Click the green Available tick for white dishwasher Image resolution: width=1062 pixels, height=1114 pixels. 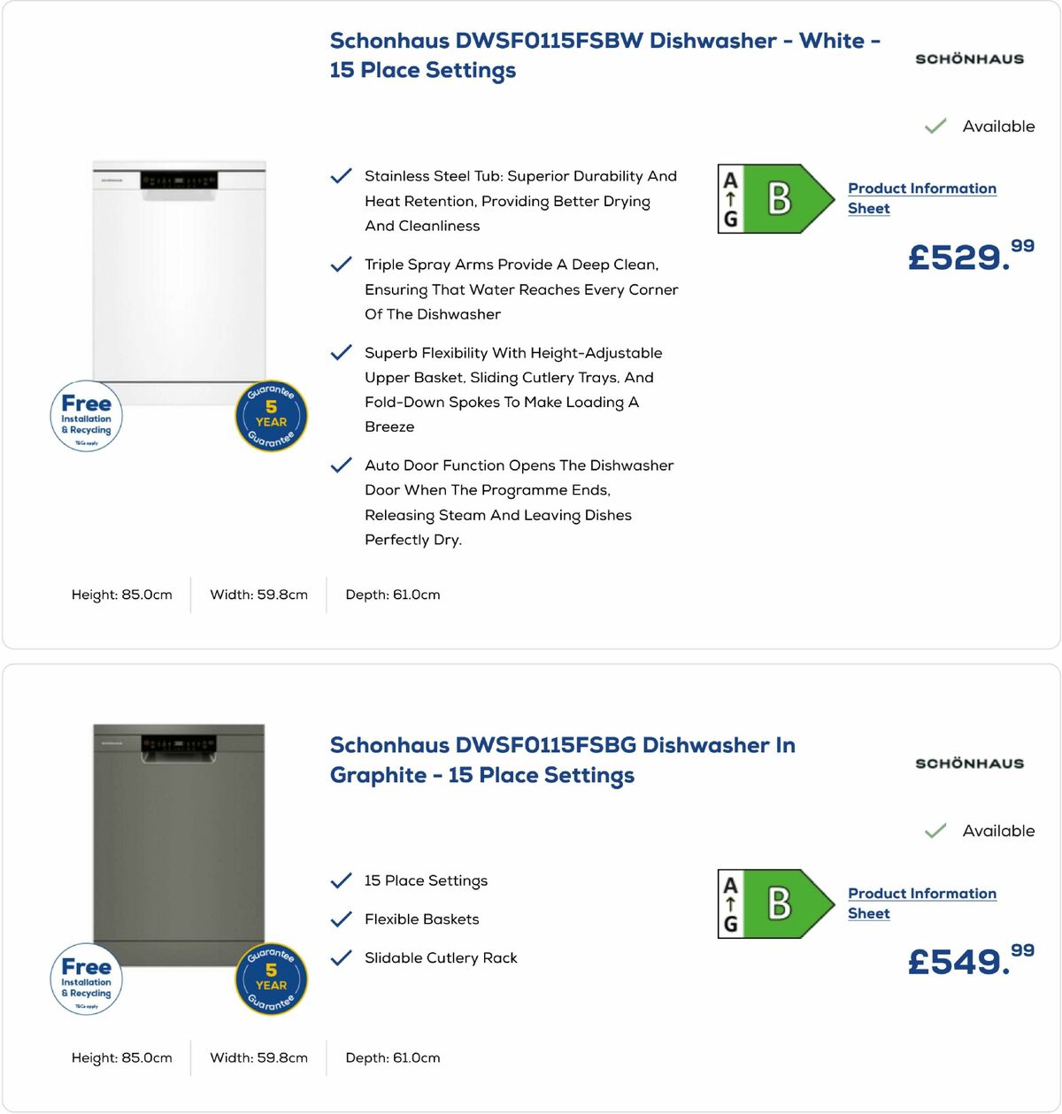click(935, 126)
